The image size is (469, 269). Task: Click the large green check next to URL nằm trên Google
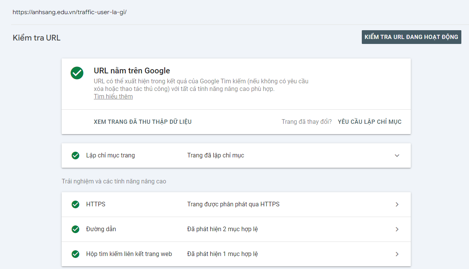(x=77, y=73)
